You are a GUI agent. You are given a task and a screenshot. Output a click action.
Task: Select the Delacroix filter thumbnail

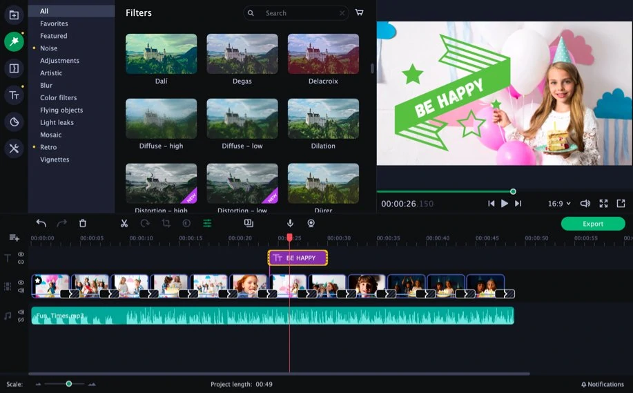coord(323,54)
